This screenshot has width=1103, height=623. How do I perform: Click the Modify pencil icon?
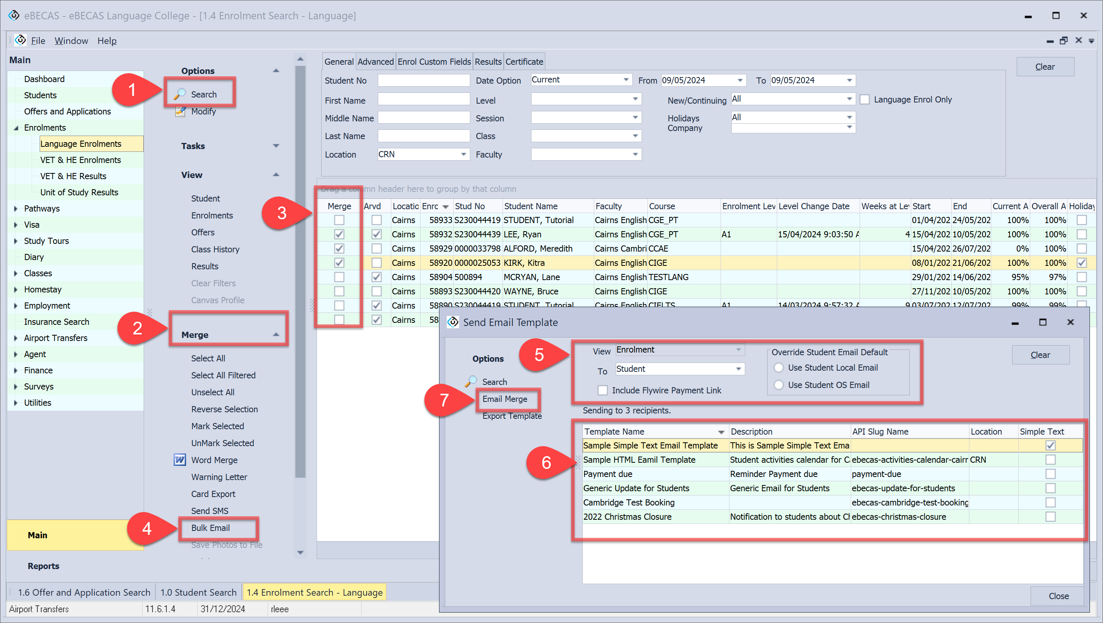(x=180, y=111)
